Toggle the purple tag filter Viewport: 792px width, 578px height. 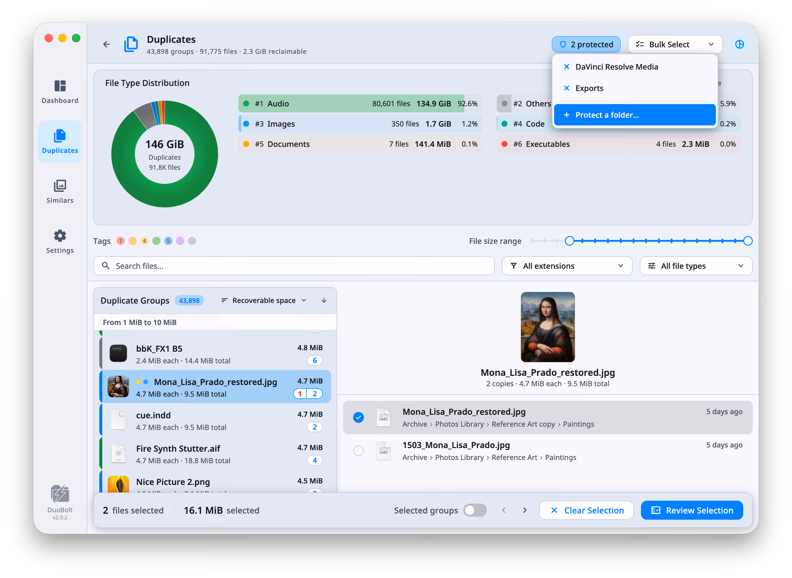coord(180,241)
